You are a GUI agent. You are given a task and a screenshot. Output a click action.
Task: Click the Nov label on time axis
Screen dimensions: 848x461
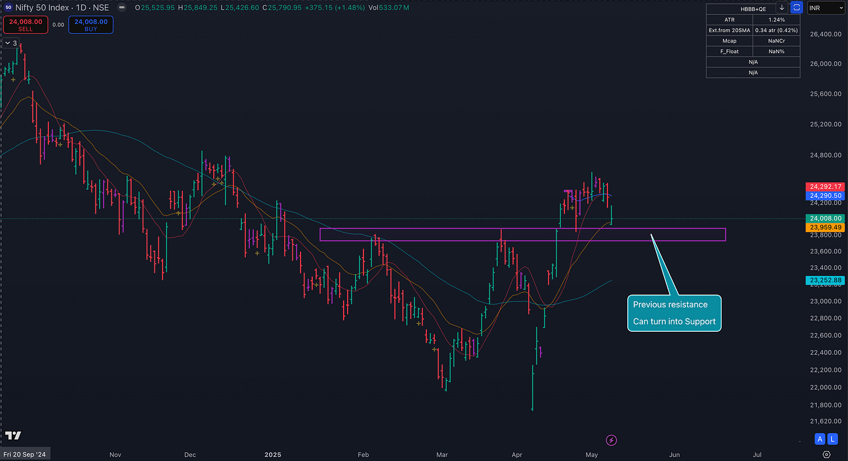[115, 454]
